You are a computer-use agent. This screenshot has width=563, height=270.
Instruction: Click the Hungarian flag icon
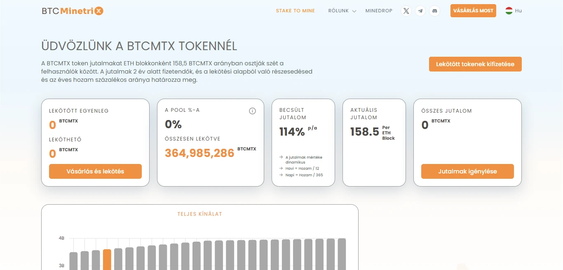click(x=509, y=11)
